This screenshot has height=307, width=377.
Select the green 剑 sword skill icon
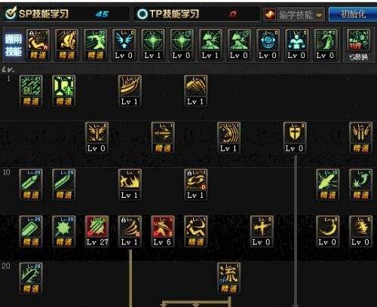[x=31, y=91]
